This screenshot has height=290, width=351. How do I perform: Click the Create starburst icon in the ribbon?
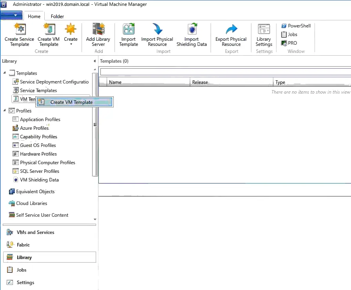click(71, 29)
